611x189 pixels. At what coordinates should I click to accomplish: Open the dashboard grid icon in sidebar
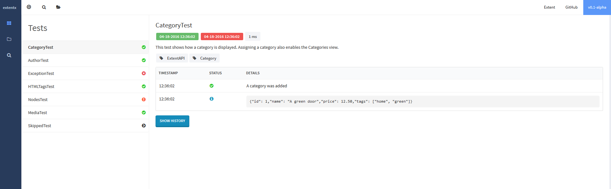(9, 23)
